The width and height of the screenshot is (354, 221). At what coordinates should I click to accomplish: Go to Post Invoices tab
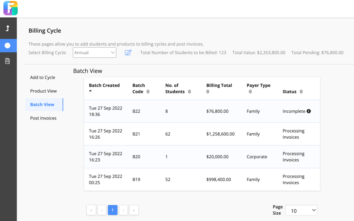tap(43, 118)
